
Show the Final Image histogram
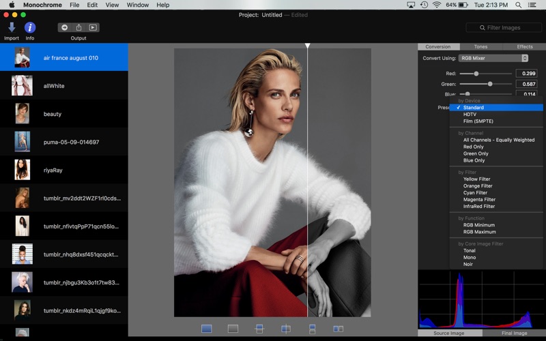[x=514, y=333]
